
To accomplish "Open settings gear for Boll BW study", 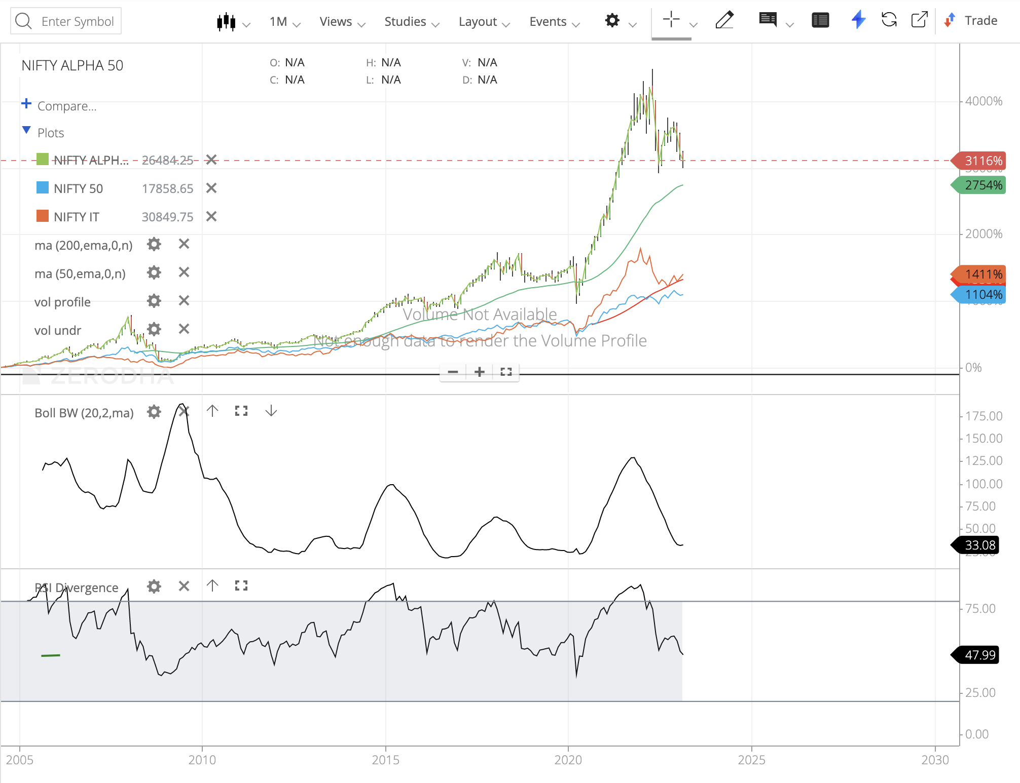I will [154, 412].
